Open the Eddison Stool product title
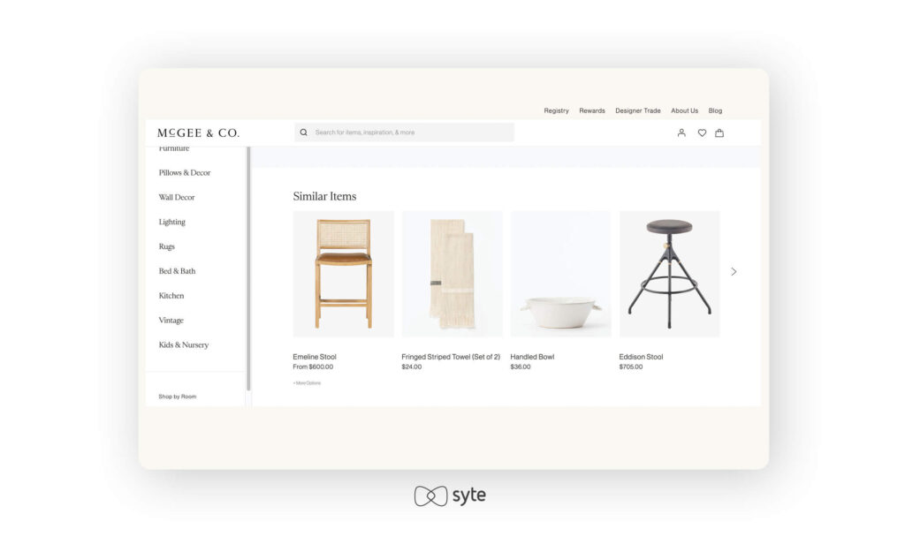The width and height of the screenshot is (905, 552). point(642,357)
